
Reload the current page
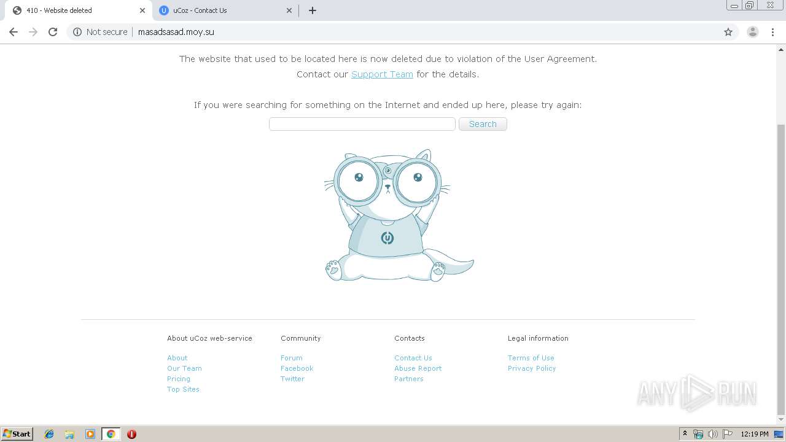tap(53, 32)
